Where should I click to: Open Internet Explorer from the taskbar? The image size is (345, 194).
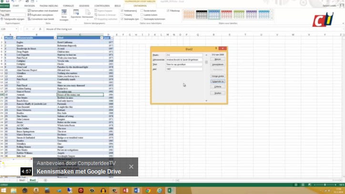point(159,190)
